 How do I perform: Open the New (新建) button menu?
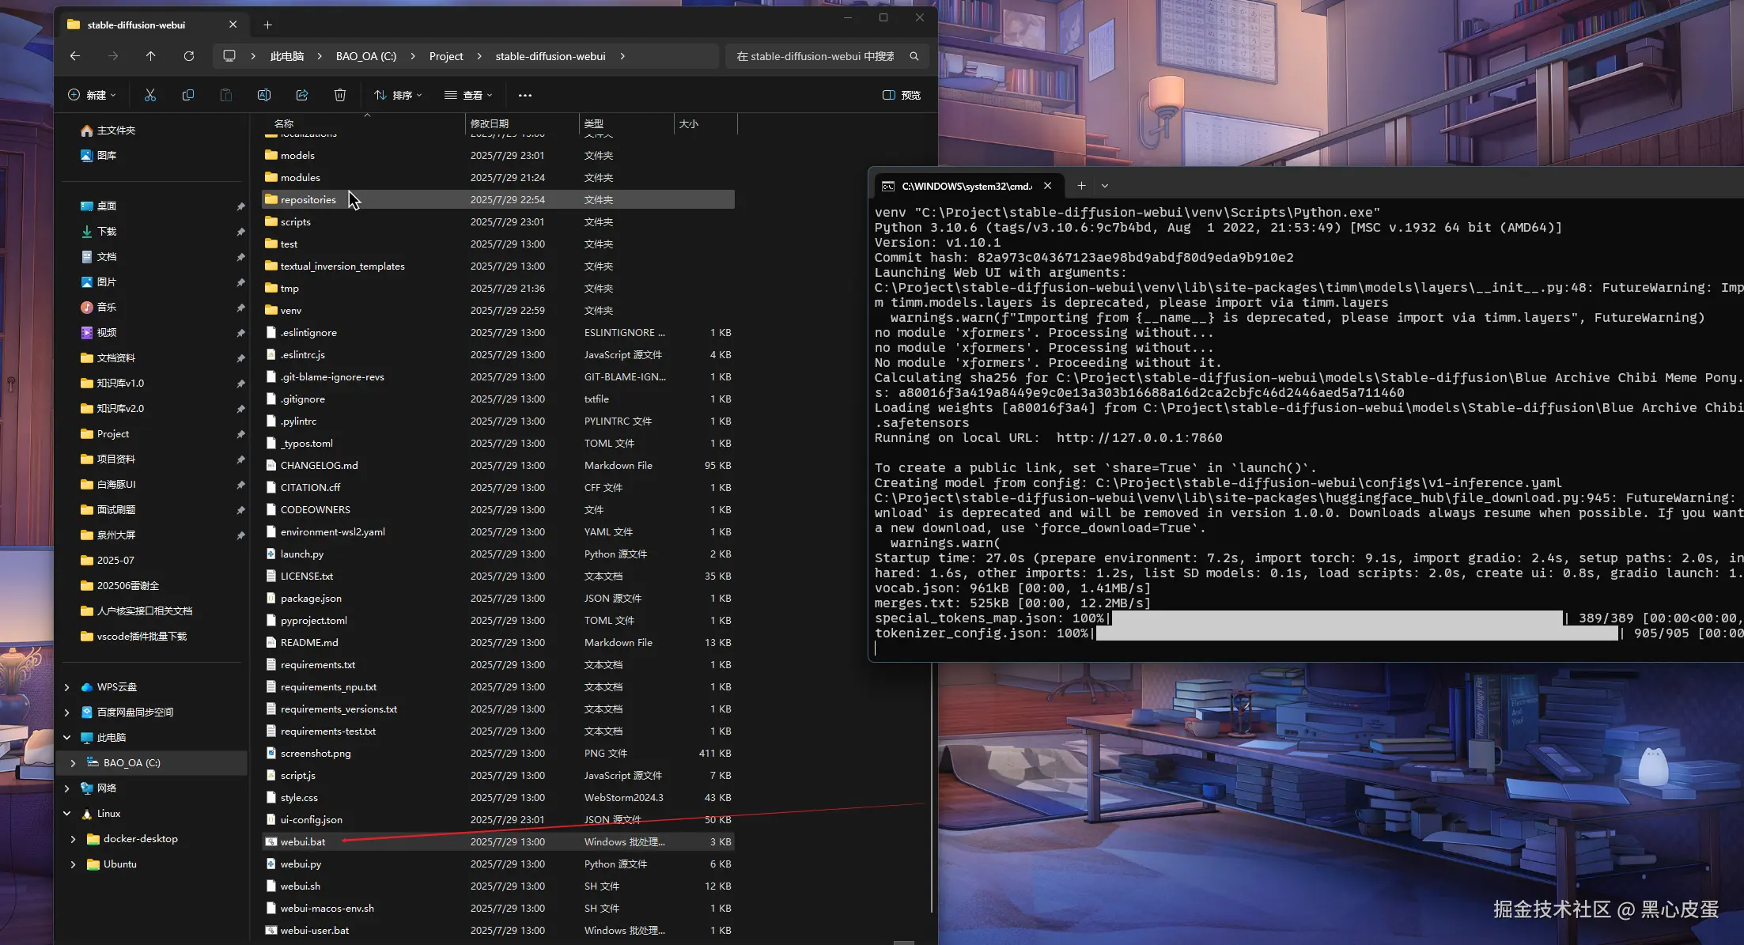click(x=92, y=95)
